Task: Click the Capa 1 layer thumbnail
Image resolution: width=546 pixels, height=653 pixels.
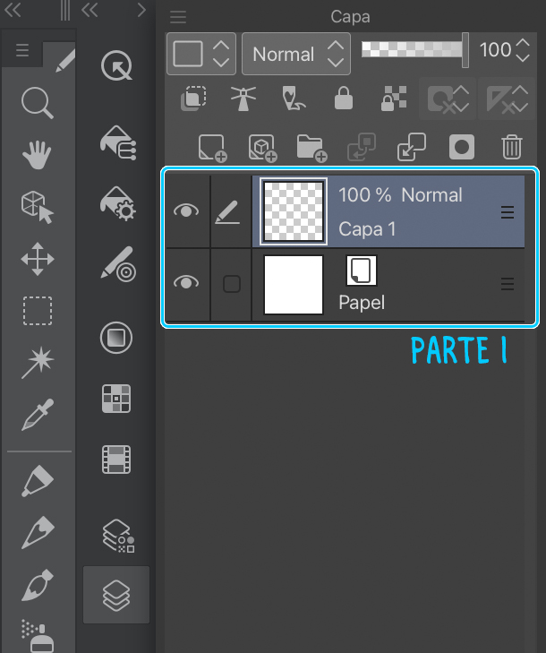Action: [x=293, y=211]
